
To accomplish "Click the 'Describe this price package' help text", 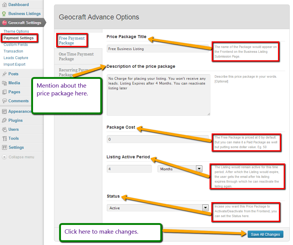I will (246, 79).
